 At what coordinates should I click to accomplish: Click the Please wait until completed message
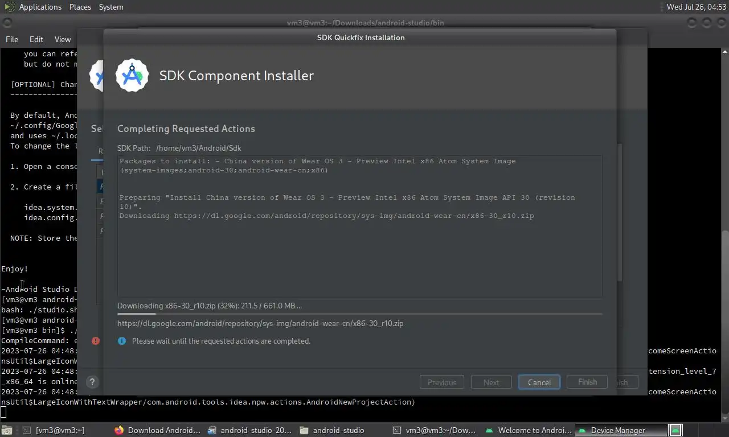(x=221, y=341)
